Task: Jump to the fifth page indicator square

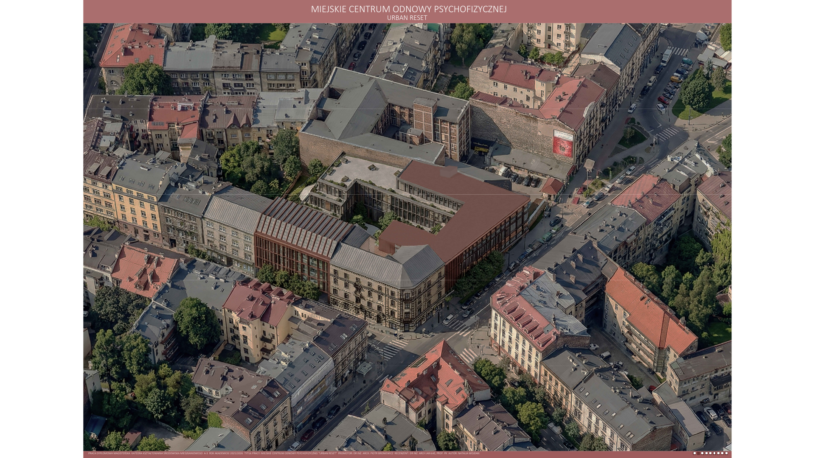Action: click(x=710, y=453)
